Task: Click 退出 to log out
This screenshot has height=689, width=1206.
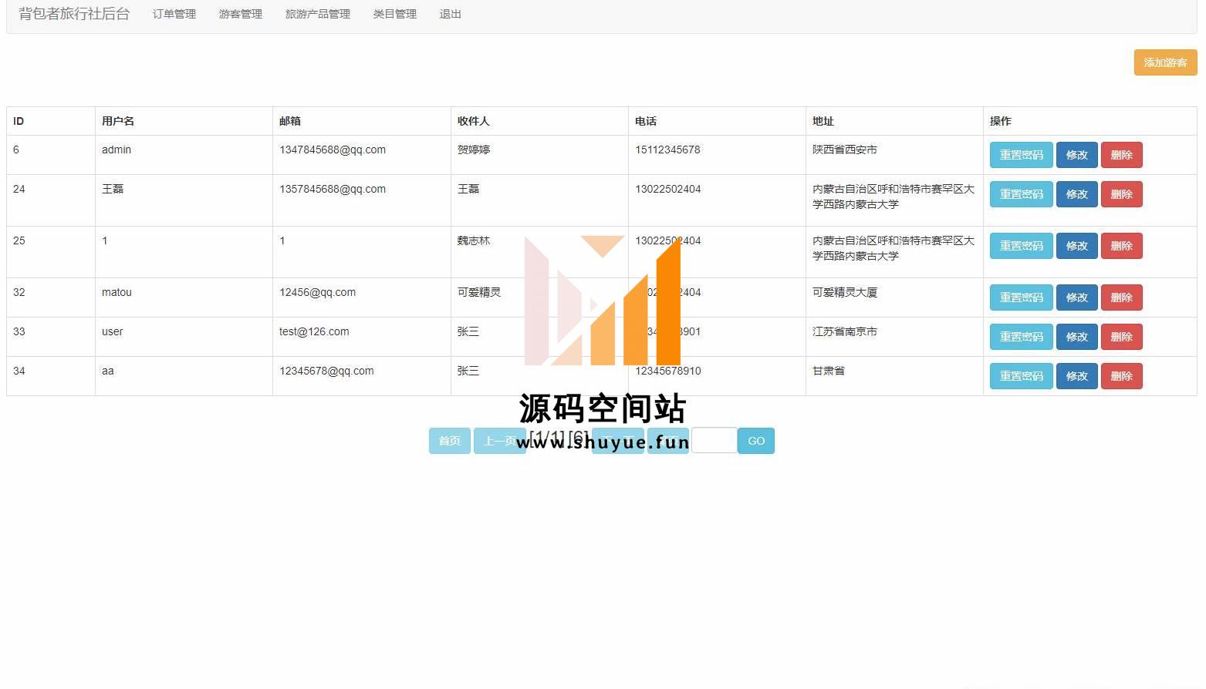Action: coord(450,14)
